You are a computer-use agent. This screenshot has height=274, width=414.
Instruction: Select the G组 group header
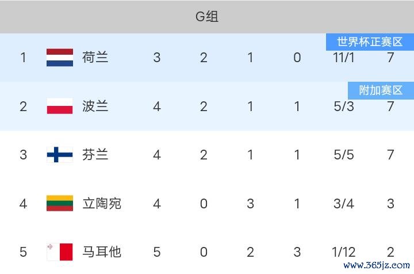pos(207,17)
